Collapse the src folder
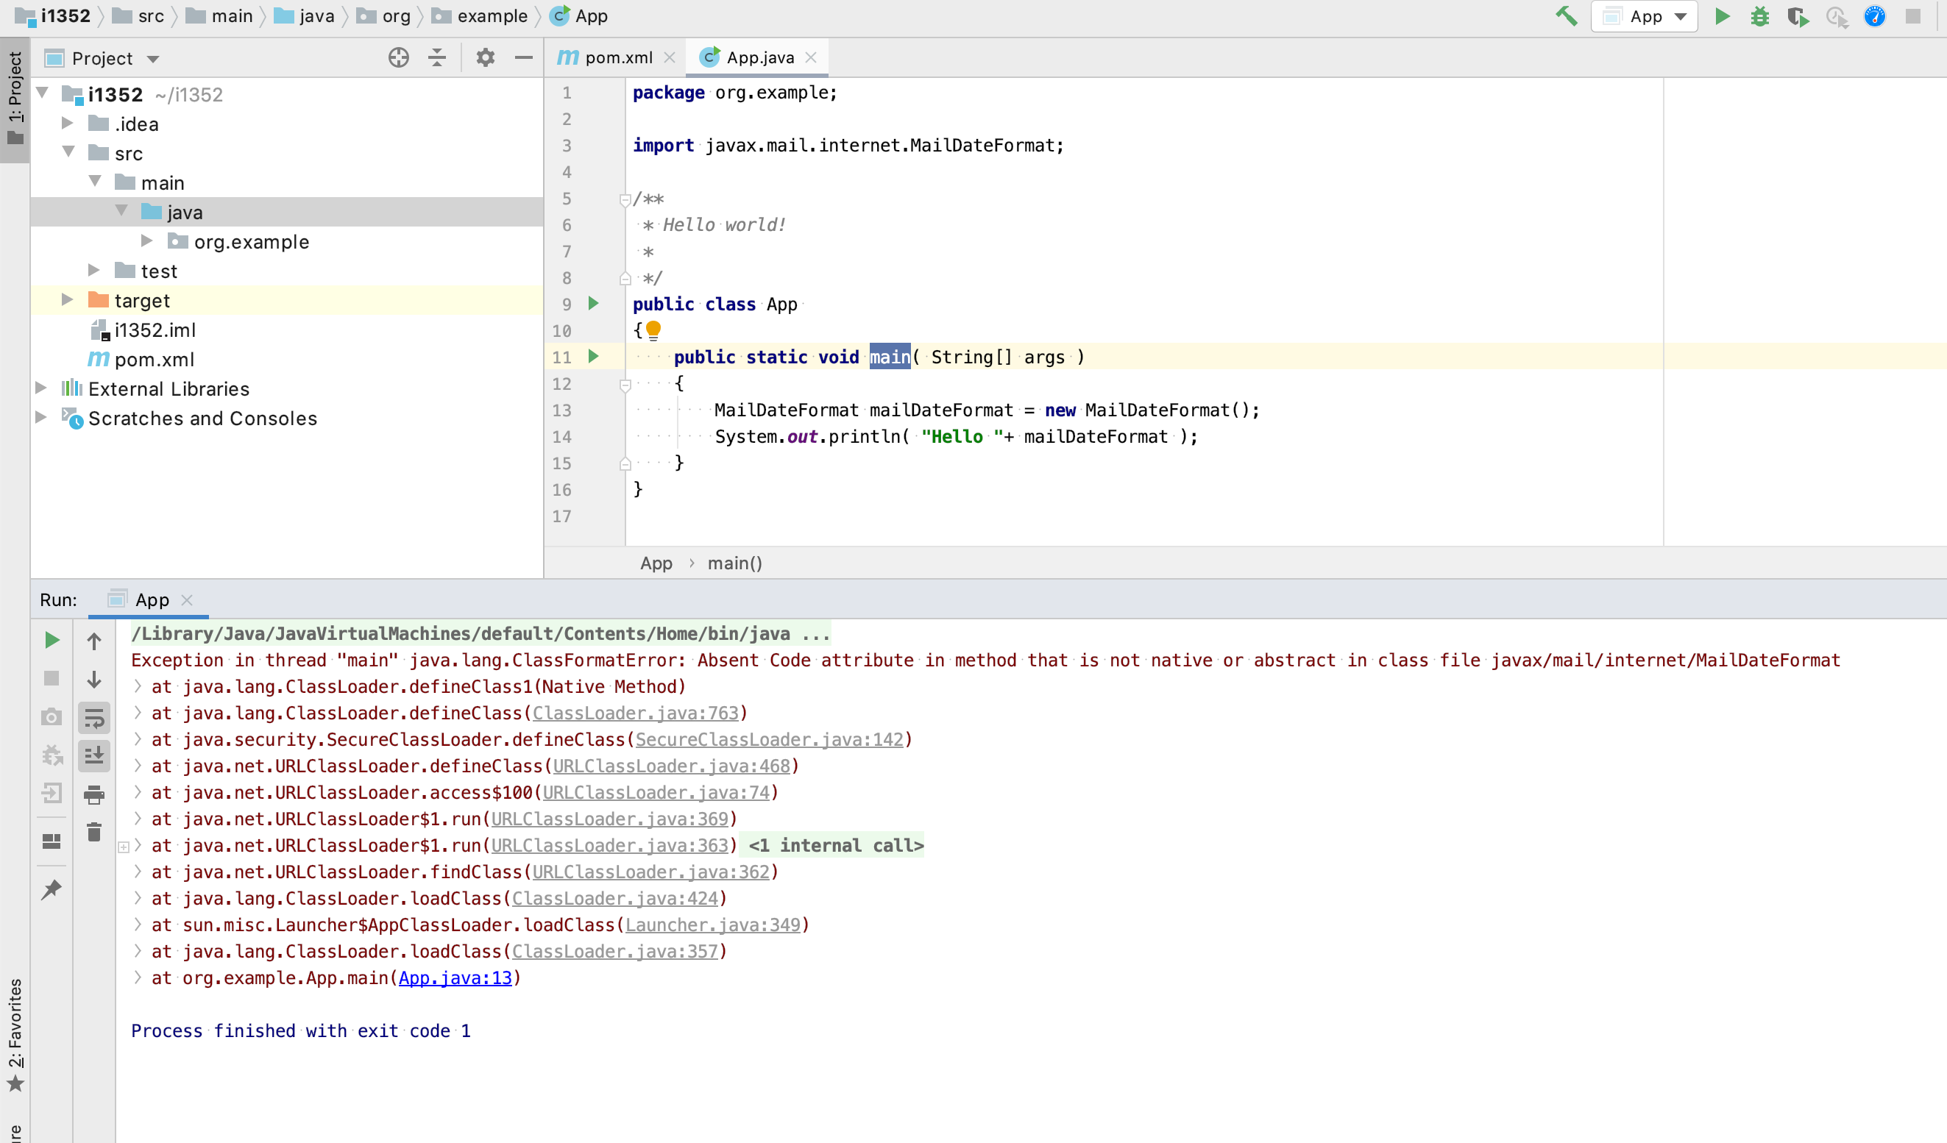 point(68,152)
